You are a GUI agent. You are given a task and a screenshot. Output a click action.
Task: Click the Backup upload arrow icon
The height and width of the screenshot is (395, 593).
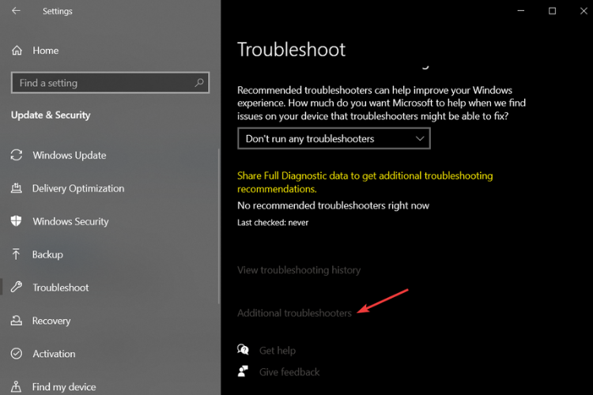pos(17,255)
